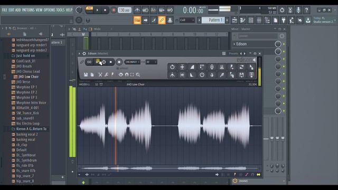Click the Edison stop button

pos(111,62)
